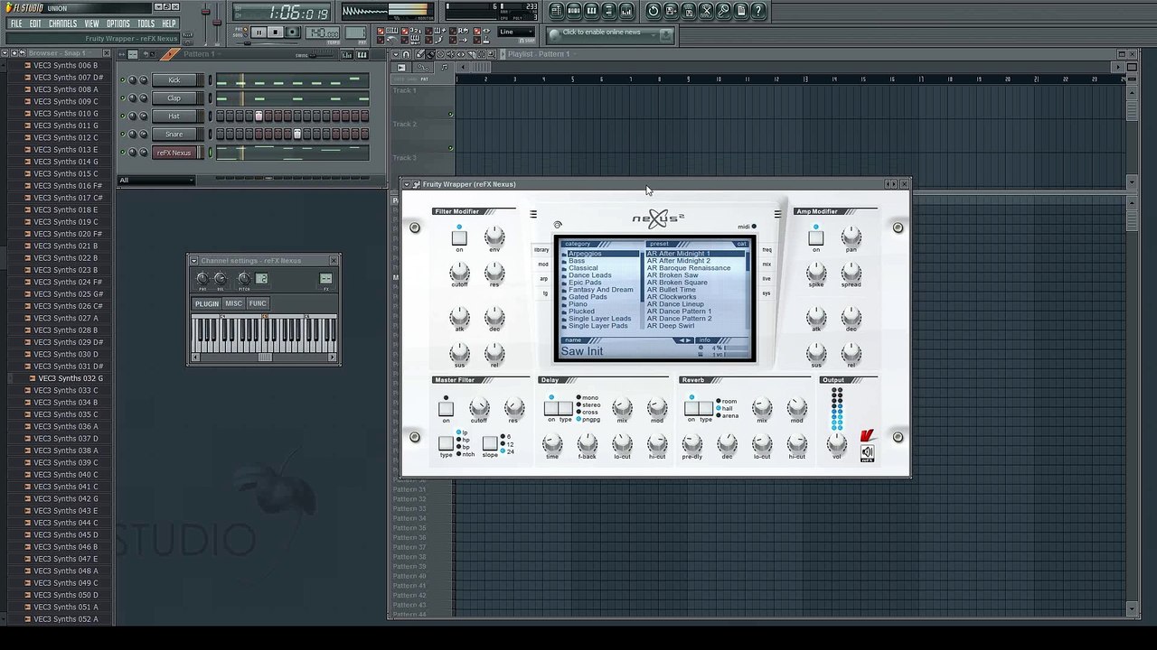Click the one-click audio recording (scissors) icon

706,11
